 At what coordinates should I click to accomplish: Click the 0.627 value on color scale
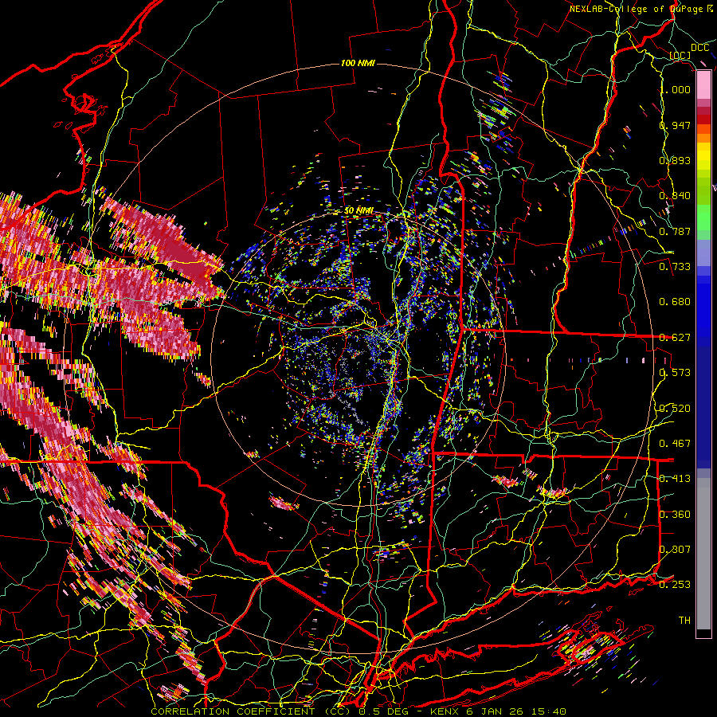(675, 338)
